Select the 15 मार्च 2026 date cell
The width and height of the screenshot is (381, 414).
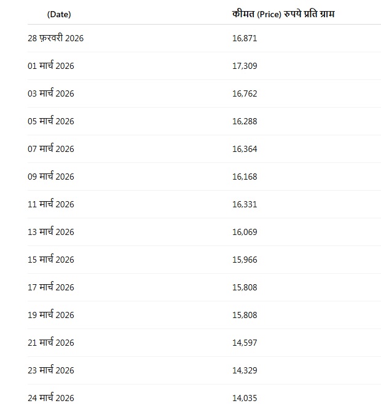tap(50, 260)
